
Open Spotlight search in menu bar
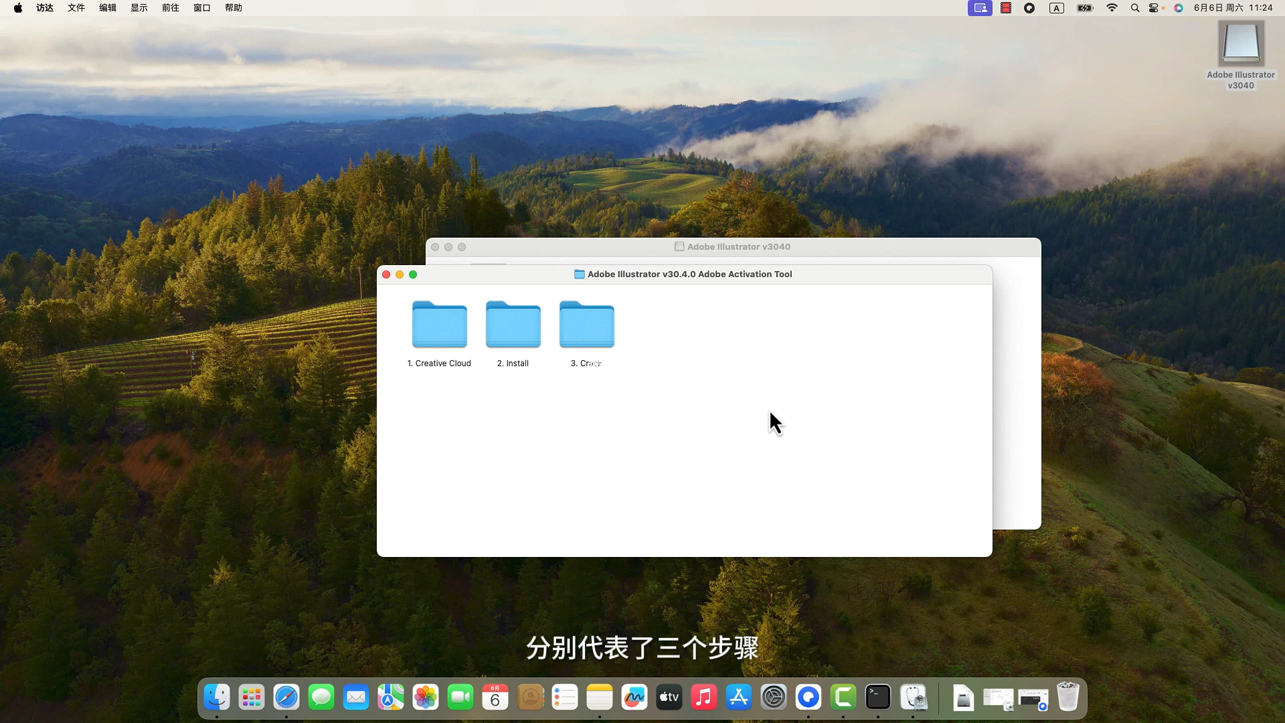tap(1135, 8)
